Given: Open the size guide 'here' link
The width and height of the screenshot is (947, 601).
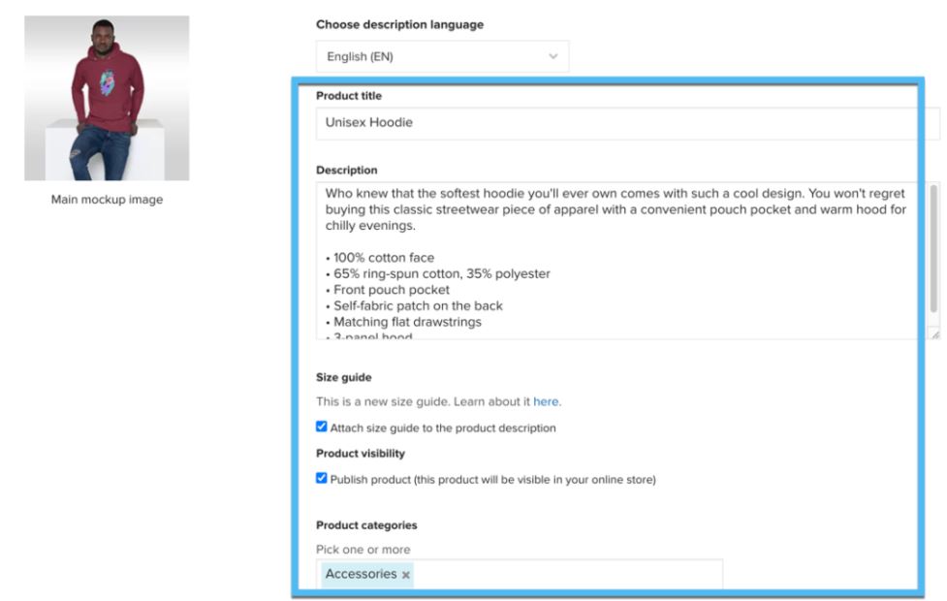Looking at the screenshot, I should point(546,401).
